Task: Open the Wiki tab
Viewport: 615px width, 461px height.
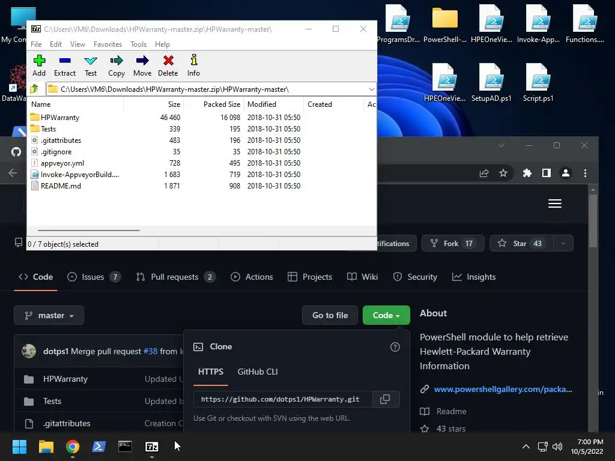Action: point(362,277)
